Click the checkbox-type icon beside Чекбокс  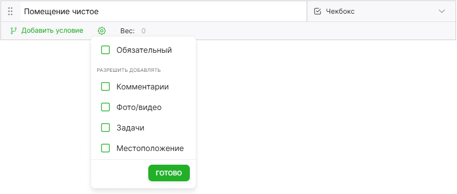click(318, 11)
